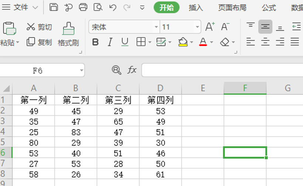Image resolution: width=303 pixels, height=186 pixels.
Task: Open clipboard group dialog launcher
Action: click(80, 52)
